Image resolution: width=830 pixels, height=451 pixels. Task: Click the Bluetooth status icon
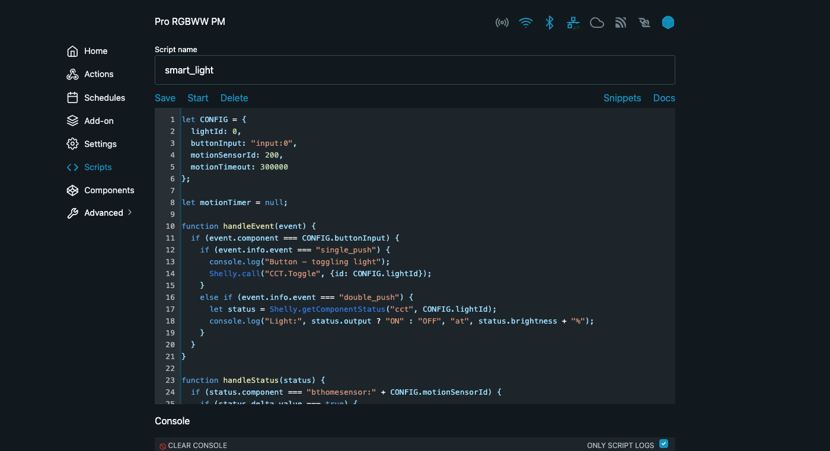[549, 23]
